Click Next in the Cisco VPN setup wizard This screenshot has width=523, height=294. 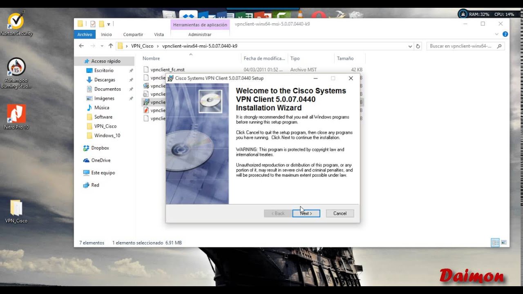(306, 214)
